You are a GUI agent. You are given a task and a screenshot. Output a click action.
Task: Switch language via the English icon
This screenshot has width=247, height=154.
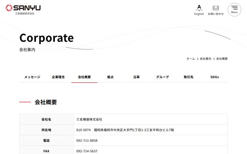[199, 10]
